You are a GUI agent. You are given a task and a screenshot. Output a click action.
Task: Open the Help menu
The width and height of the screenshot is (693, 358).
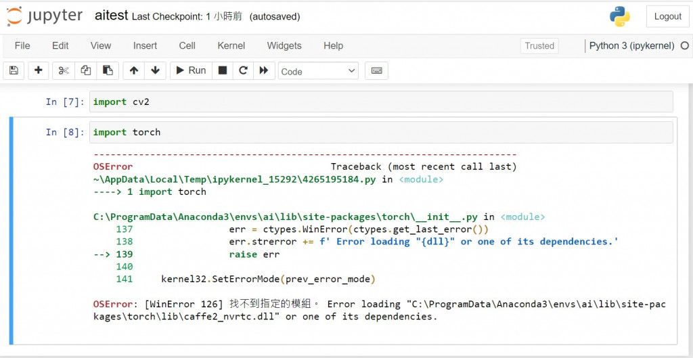[333, 45]
